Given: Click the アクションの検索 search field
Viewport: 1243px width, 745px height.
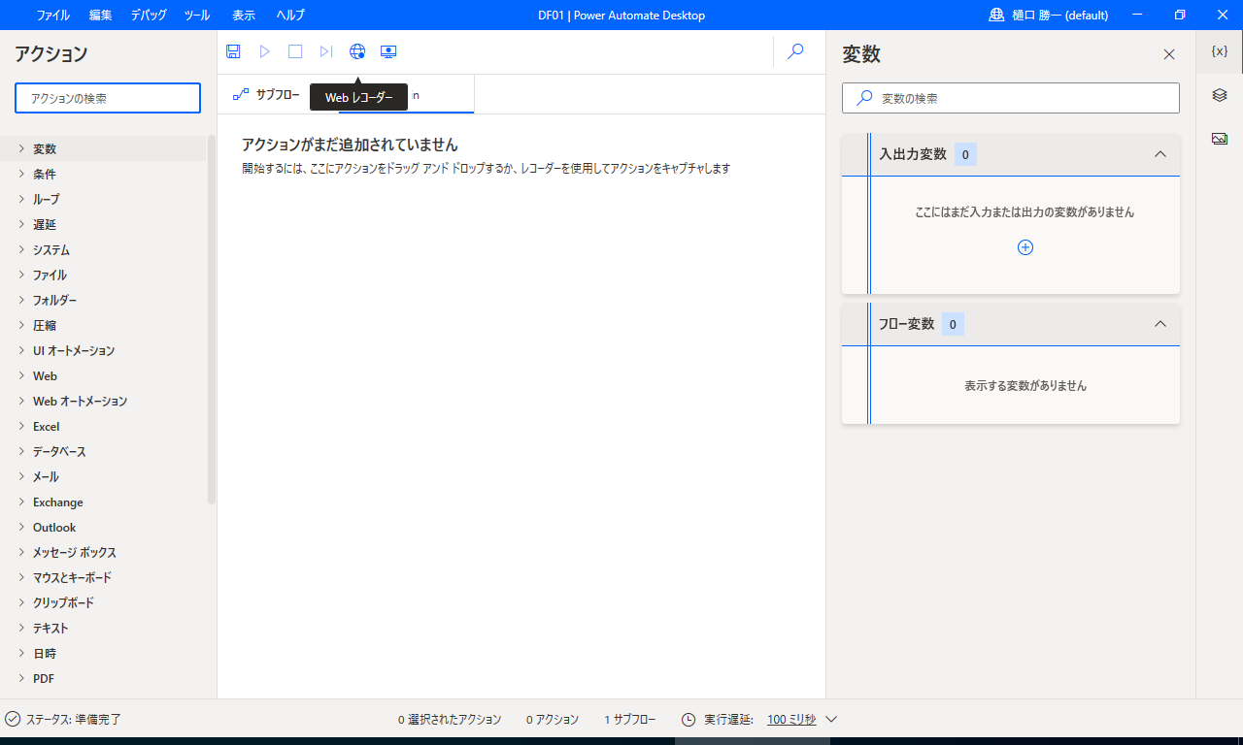Looking at the screenshot, I should point(108,98).
